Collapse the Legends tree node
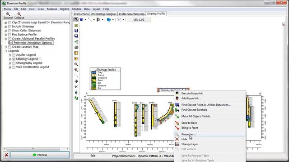289x162 pixels. [x=5, y=51]
